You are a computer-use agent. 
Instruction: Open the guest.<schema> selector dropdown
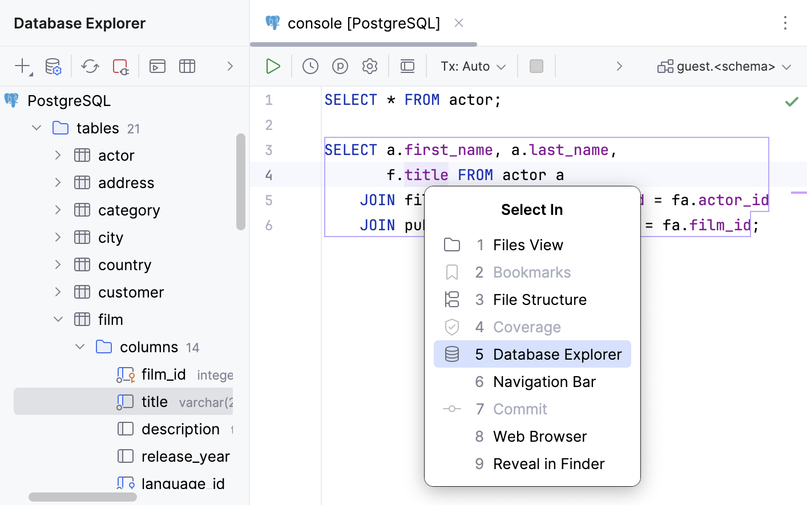[x=725, y=66]
